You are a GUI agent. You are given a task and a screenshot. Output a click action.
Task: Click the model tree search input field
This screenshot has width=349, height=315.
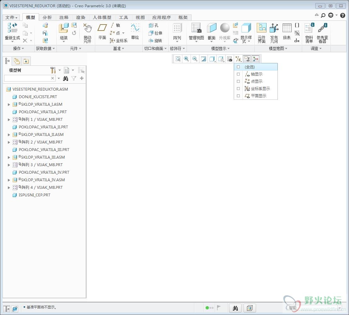coord(27,78)
